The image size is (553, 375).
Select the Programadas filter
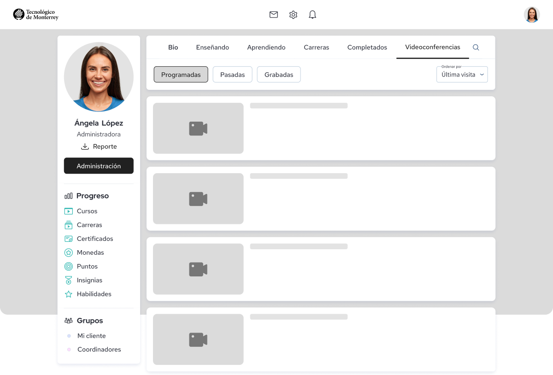pos(181,75)
